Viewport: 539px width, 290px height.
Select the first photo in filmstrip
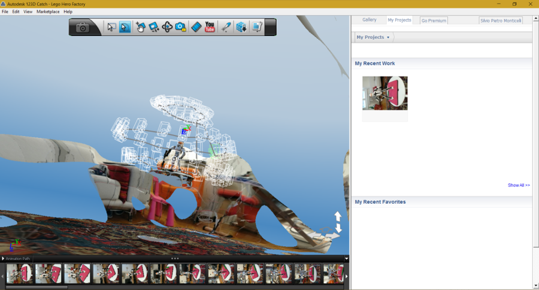click(x=20, y=273)
